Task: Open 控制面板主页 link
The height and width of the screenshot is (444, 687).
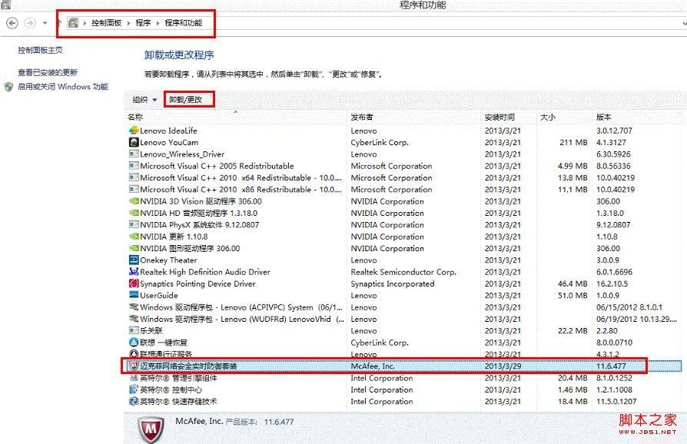Action: pos(40,50)
